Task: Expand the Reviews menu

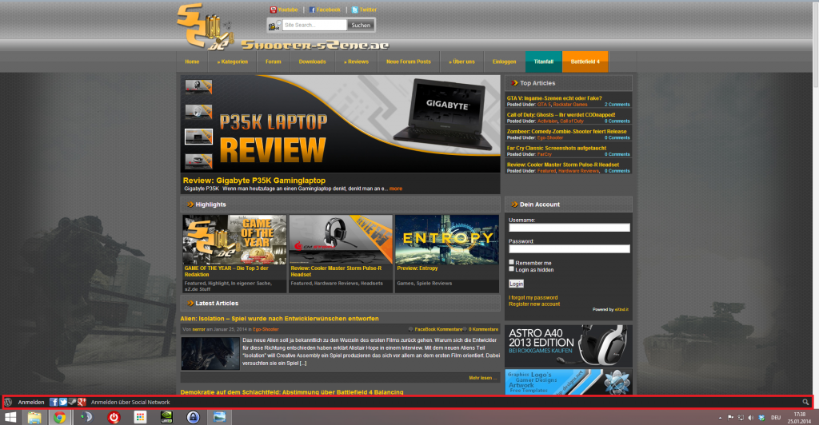Action: pyautogui.click(x=356, y=62)
